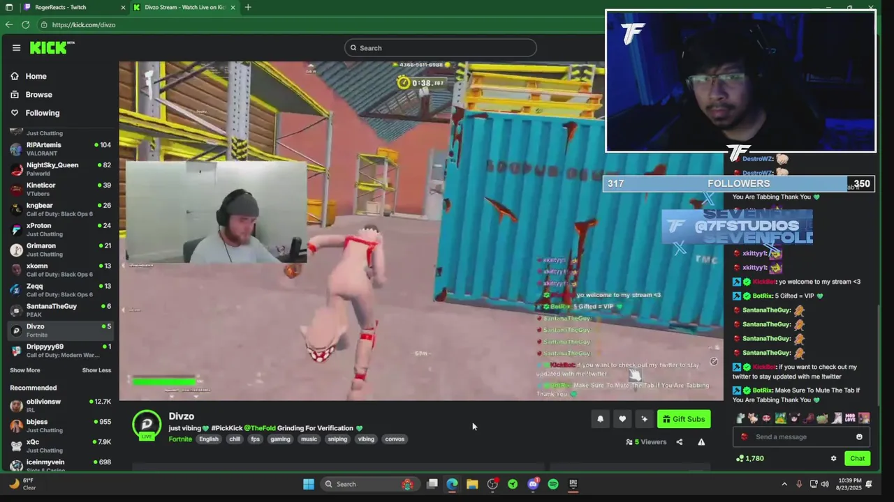Image resolution: width=894 pixels, height=502 pixels.
Task: Open emoji picker in message box
Action: coord(859,437)
